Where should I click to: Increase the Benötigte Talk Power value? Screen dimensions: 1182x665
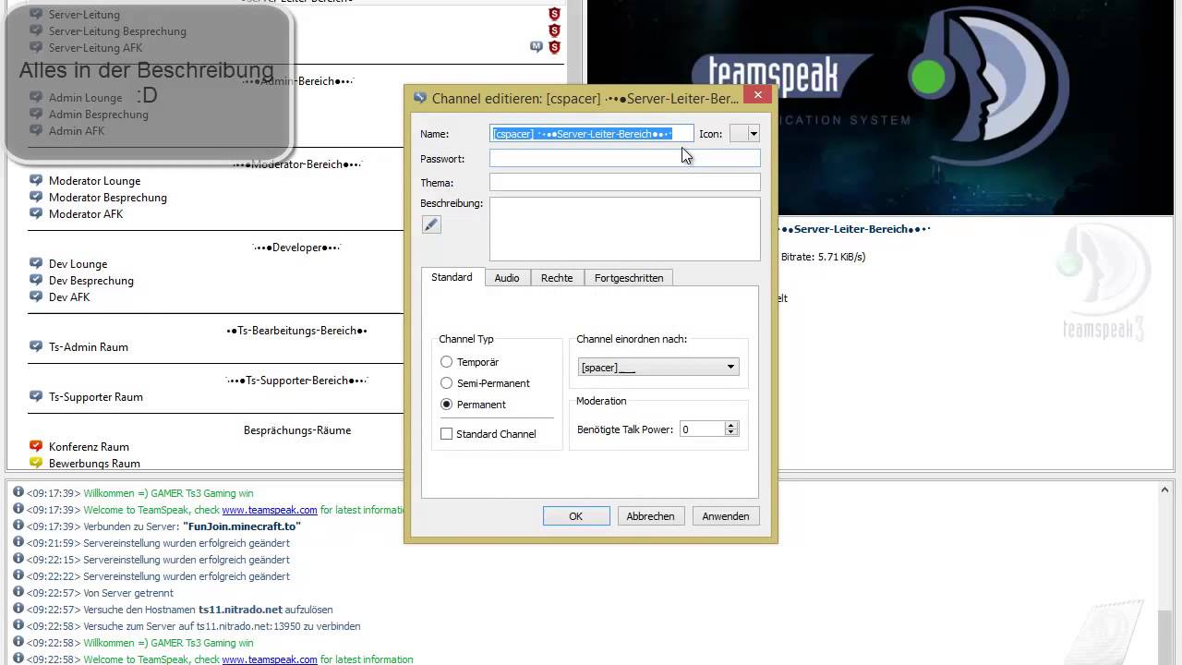tap(731, 426)
